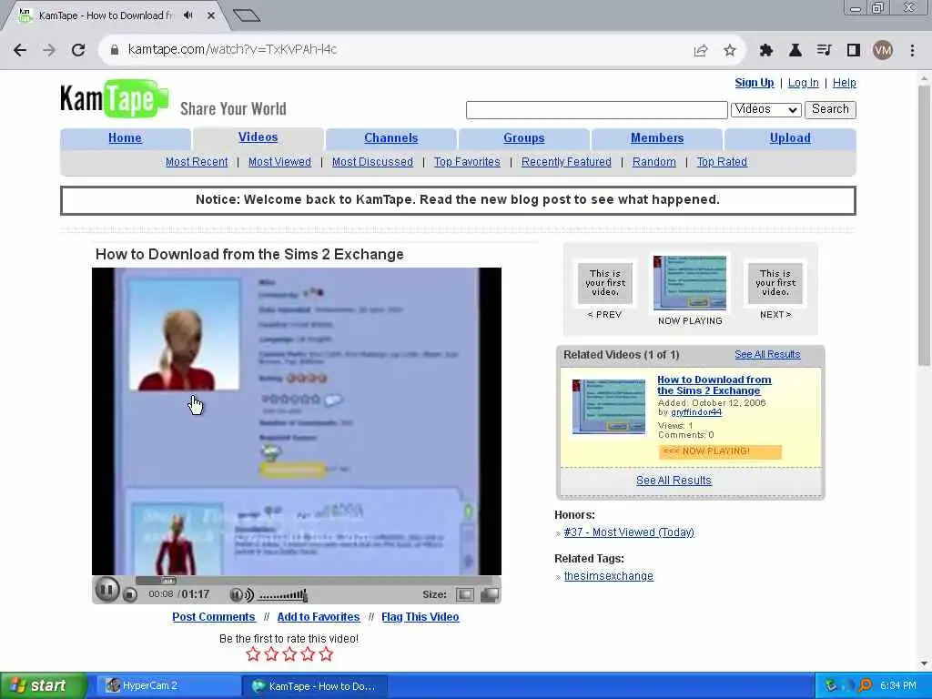Open the Top Rated link
932x699 pixels.
722,162
